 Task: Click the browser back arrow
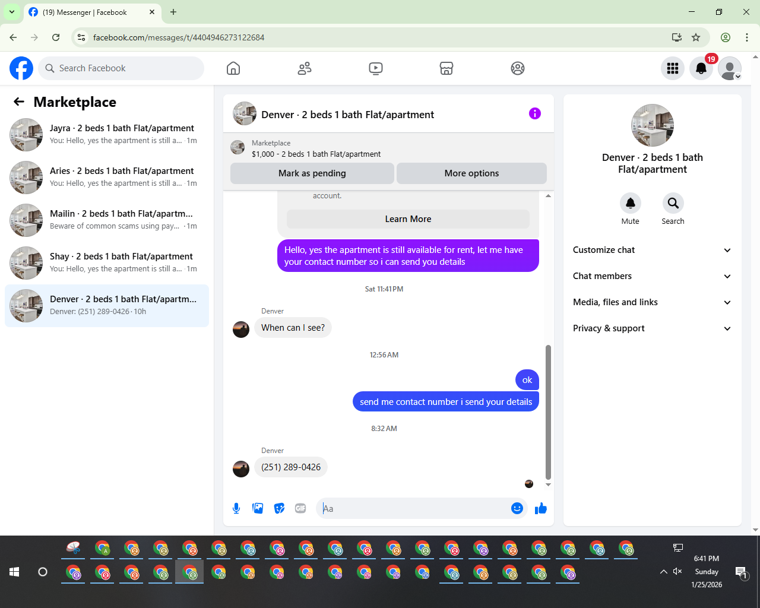coord(13,37)
